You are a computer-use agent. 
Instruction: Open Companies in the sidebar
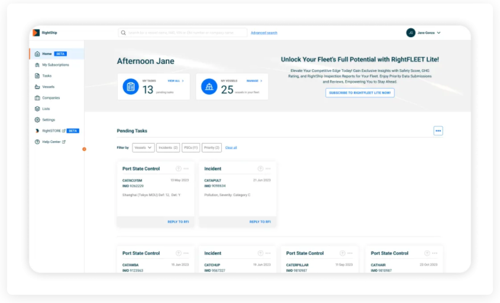[x=51, y=98]
